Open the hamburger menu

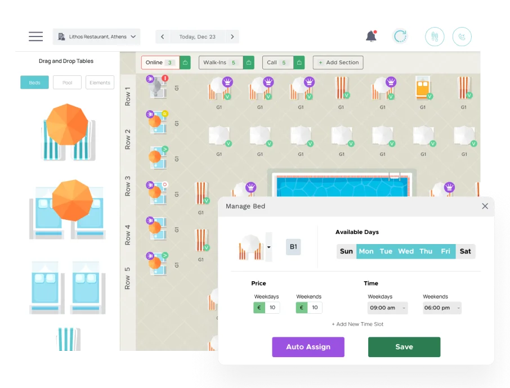(x=36, y=37)
